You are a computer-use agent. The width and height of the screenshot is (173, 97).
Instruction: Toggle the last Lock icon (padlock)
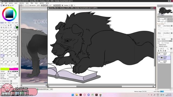(x=168, y=43)
